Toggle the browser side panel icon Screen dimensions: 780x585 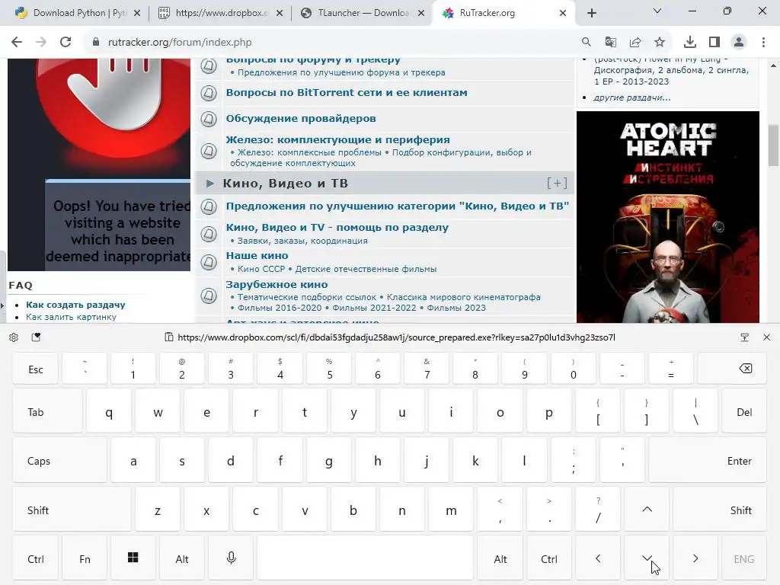point(714,43)
